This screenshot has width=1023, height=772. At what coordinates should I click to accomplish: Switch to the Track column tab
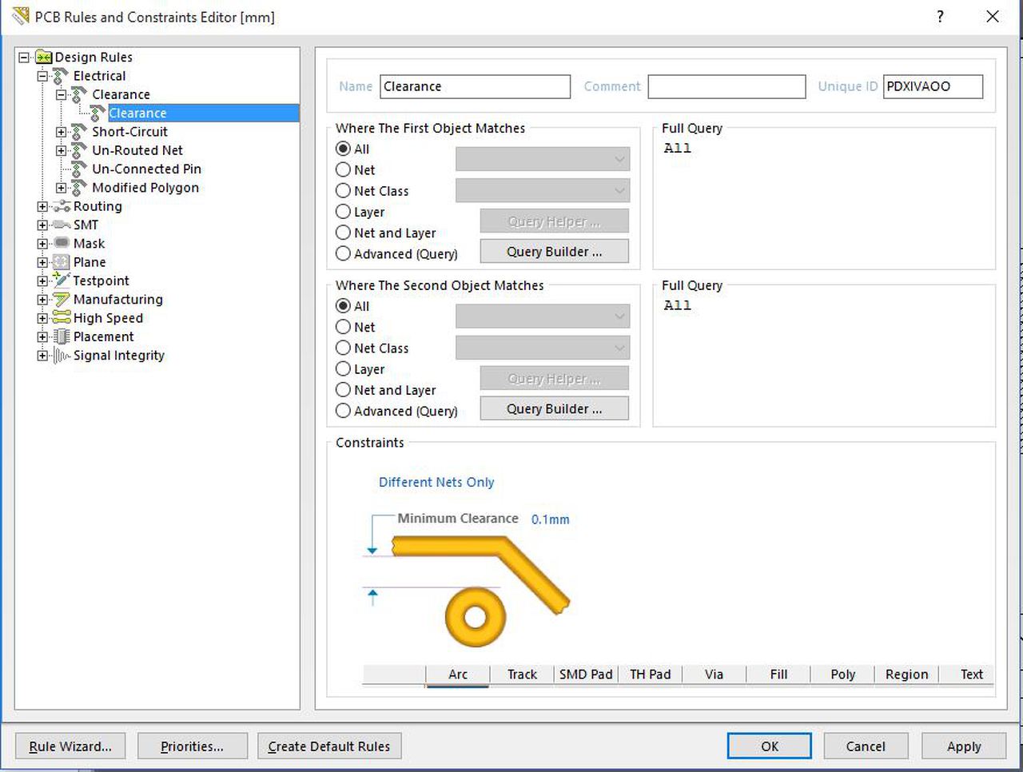(x=522, y=675)
